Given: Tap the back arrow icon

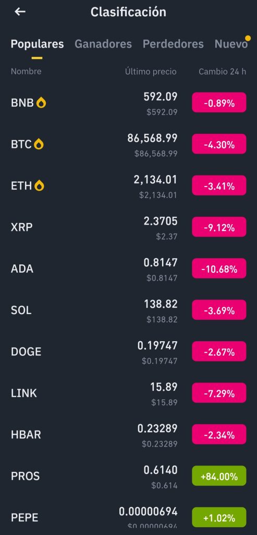Looking at the screenshot, I should point(20,11).
